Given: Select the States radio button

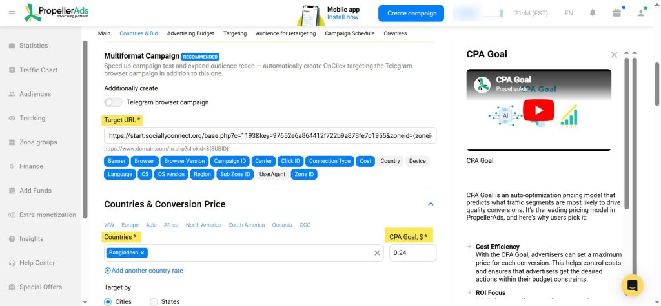Looking at the screenshot, I should [154, 301].
